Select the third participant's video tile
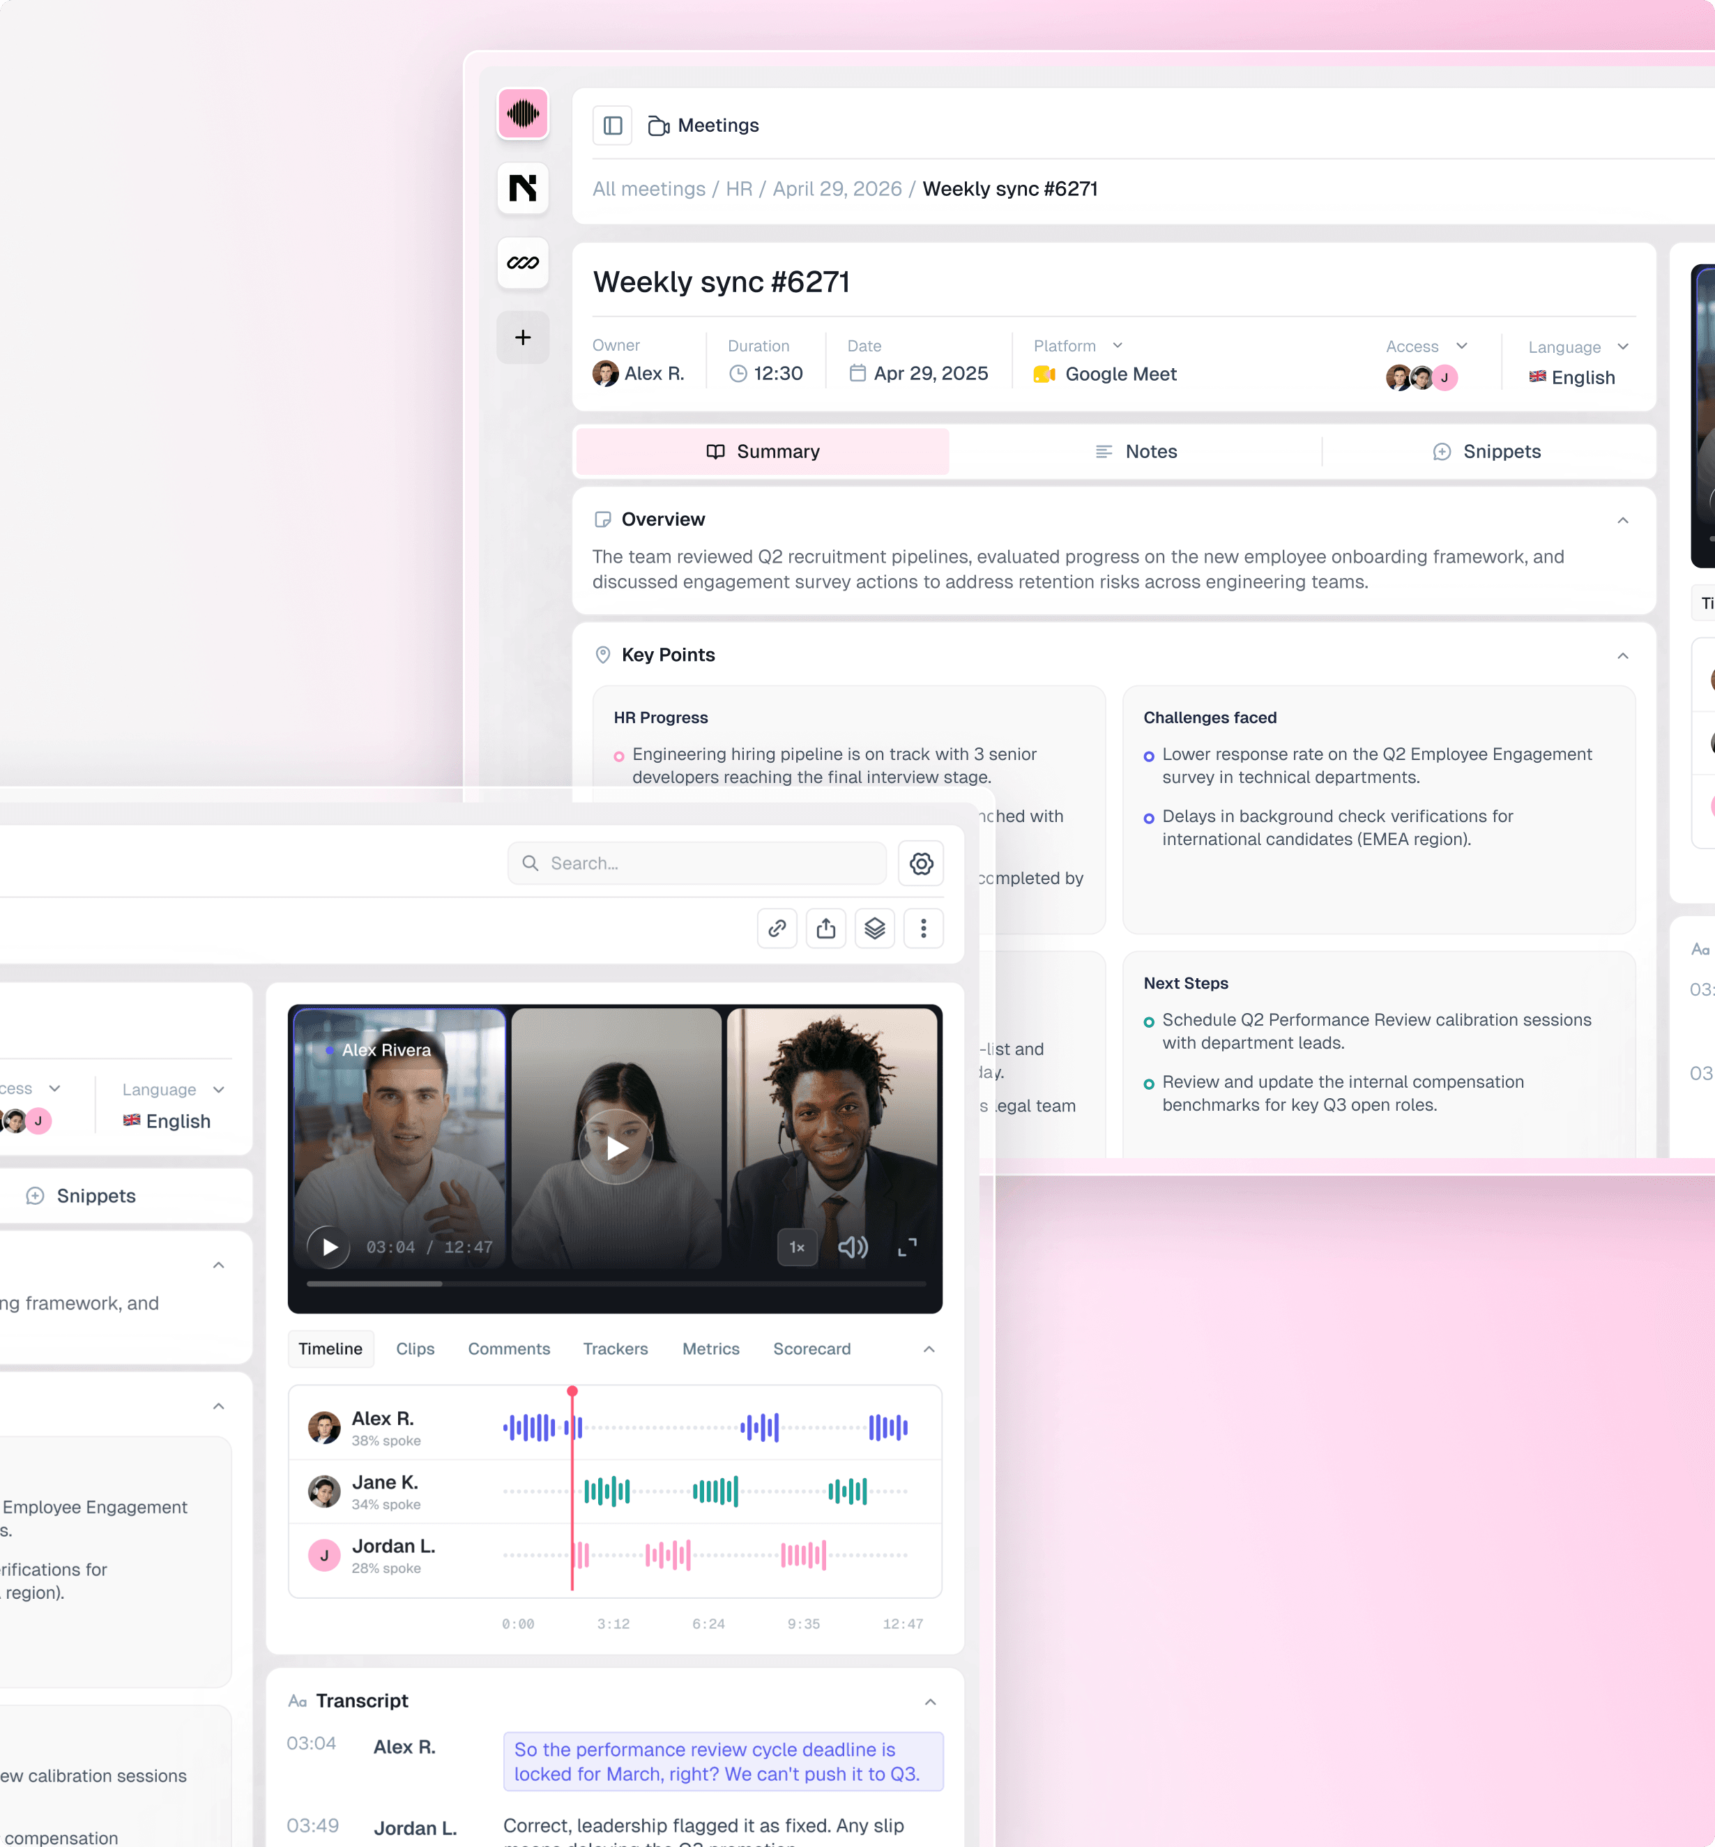This screenshot has height=1847, width=1715. [x=832, y=1137]
